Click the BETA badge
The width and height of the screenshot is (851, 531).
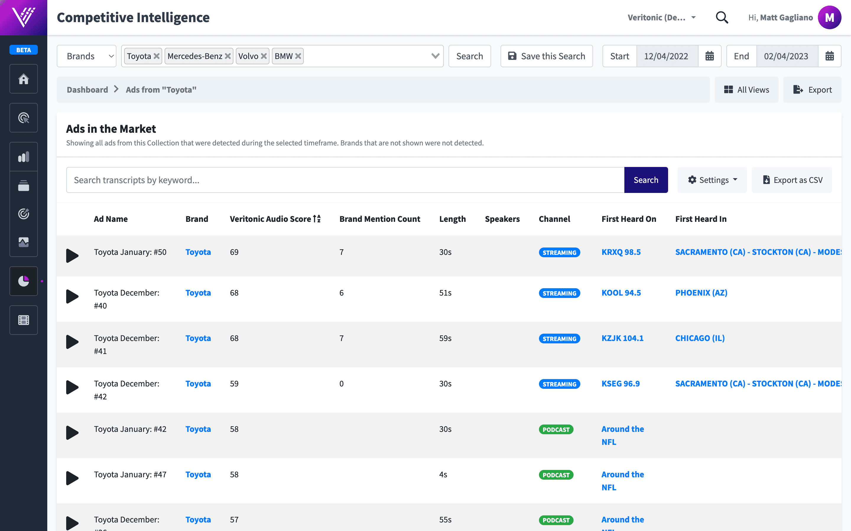[x=24, y=50]
